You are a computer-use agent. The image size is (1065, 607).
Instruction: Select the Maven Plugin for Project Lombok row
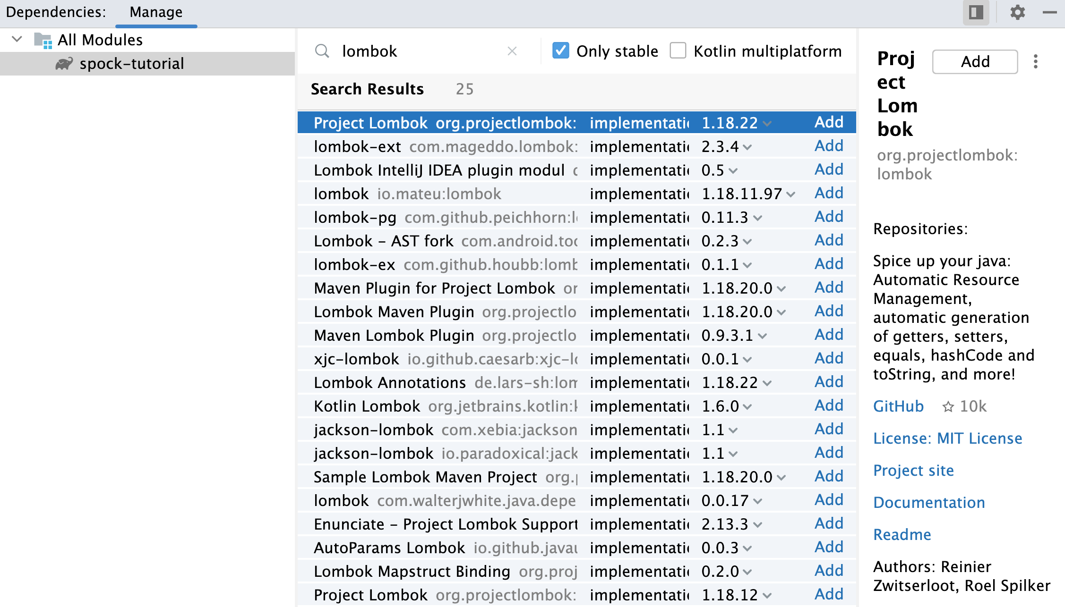[576, 288]
